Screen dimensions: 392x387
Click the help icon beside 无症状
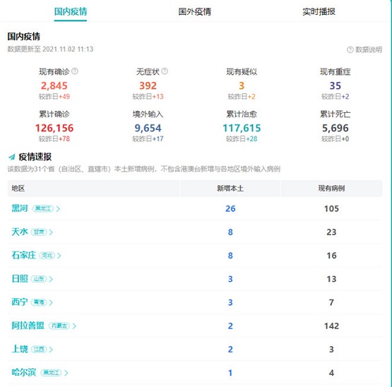tap(165, 71)
